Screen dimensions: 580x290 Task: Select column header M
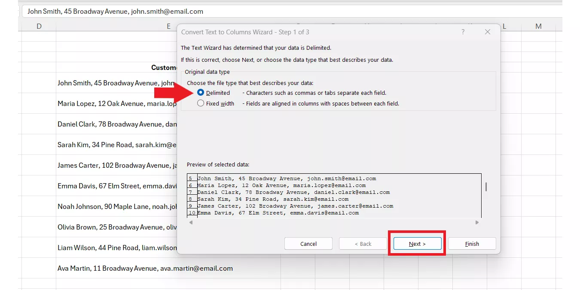click(x=538, y=26)
